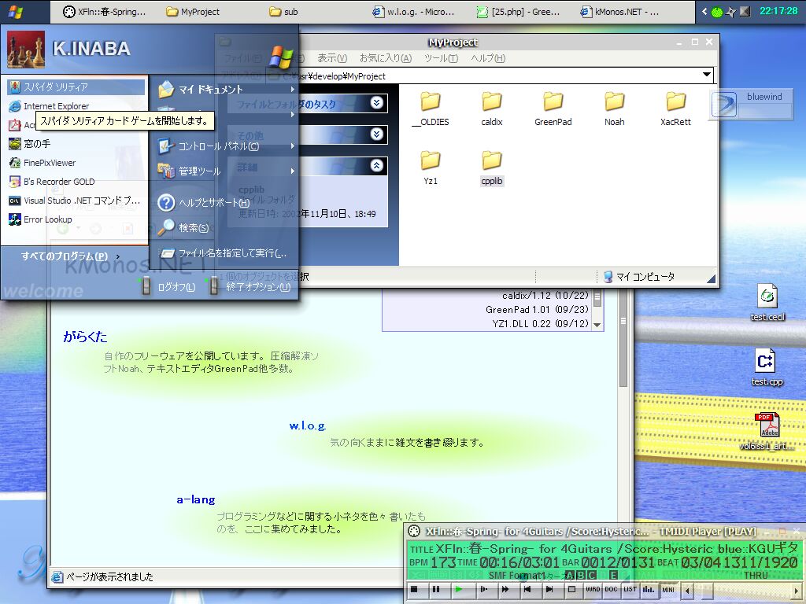Open the DOC view in TMIDI Player
This screenshot has width=806, height=604.
tap(611, 589)
